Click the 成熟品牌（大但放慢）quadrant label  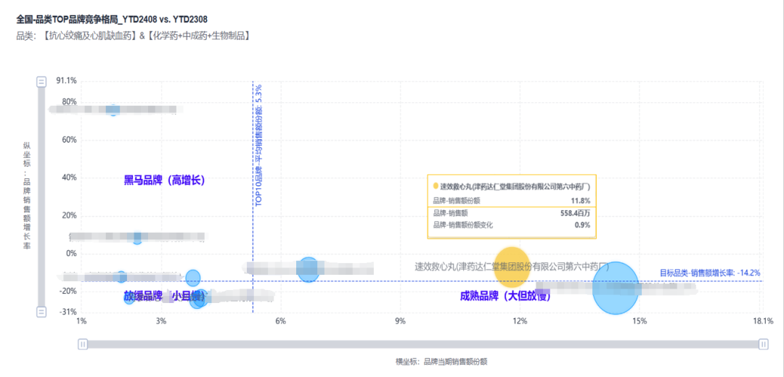[505, 296]
